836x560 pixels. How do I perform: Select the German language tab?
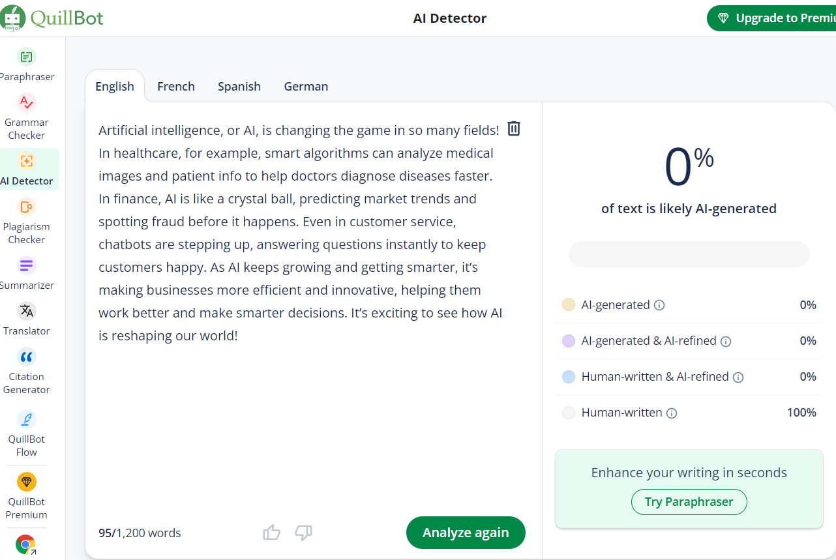[306, 86]
